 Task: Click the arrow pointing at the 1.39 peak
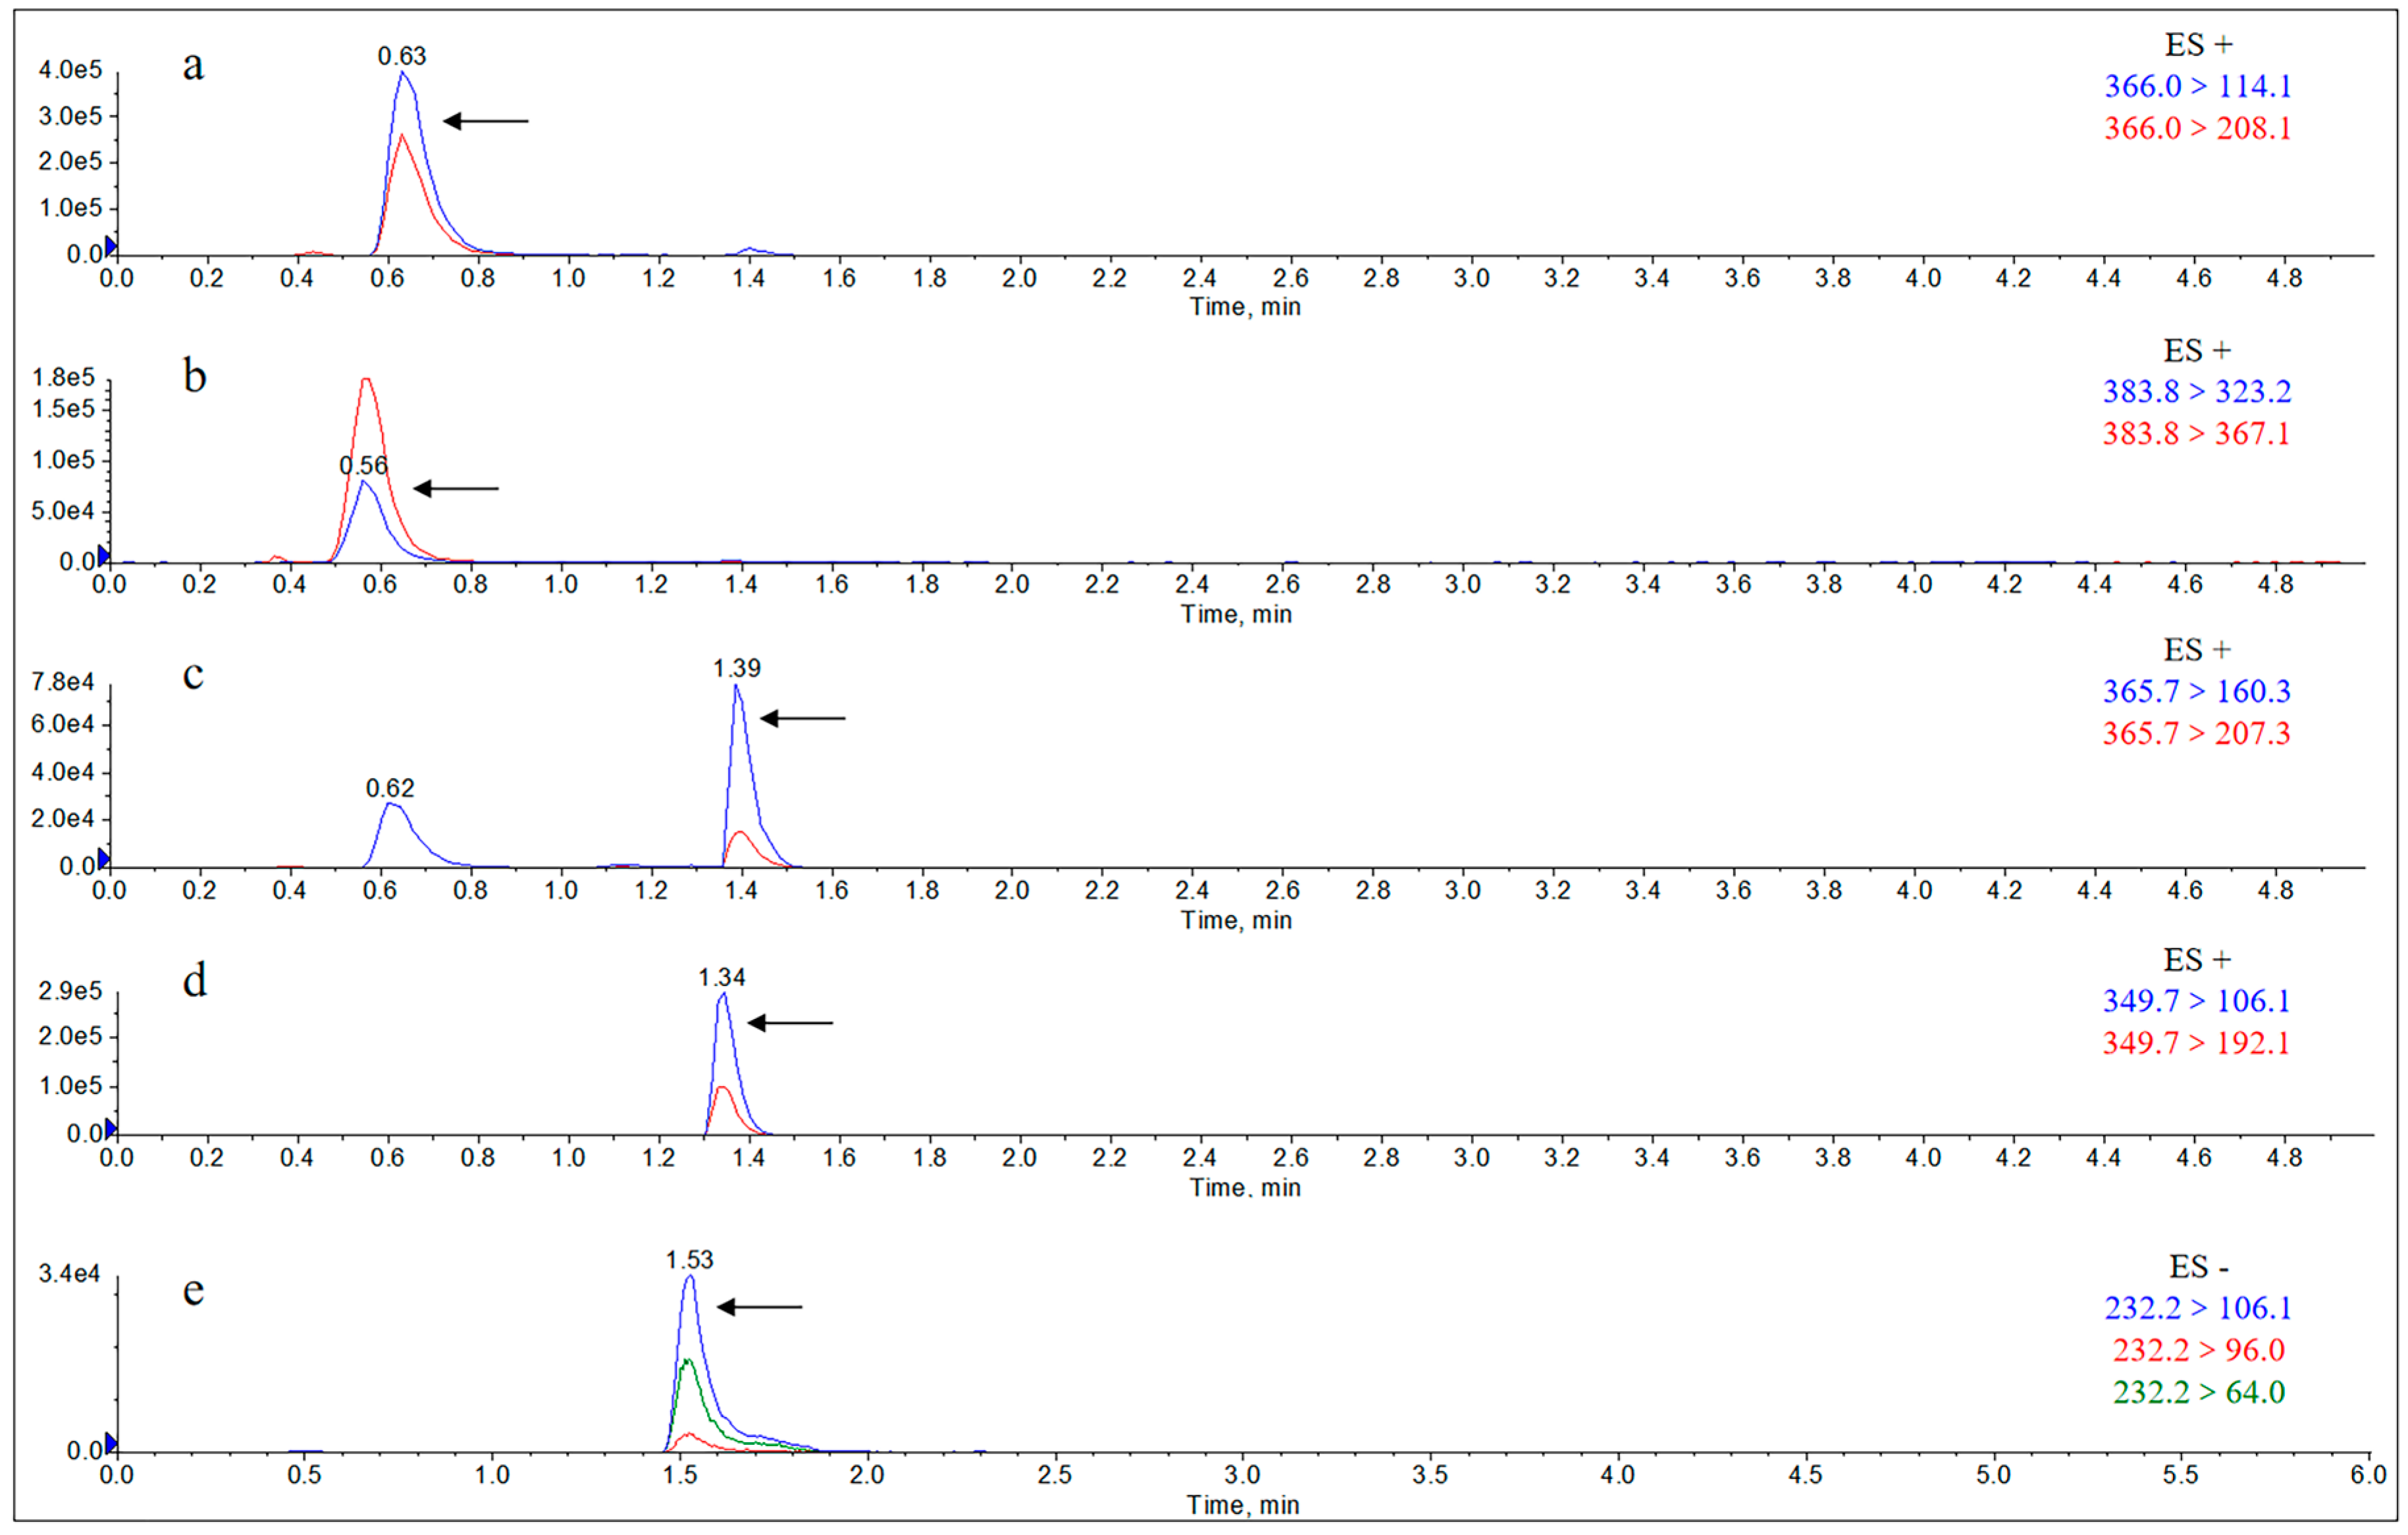pos(803,718)
